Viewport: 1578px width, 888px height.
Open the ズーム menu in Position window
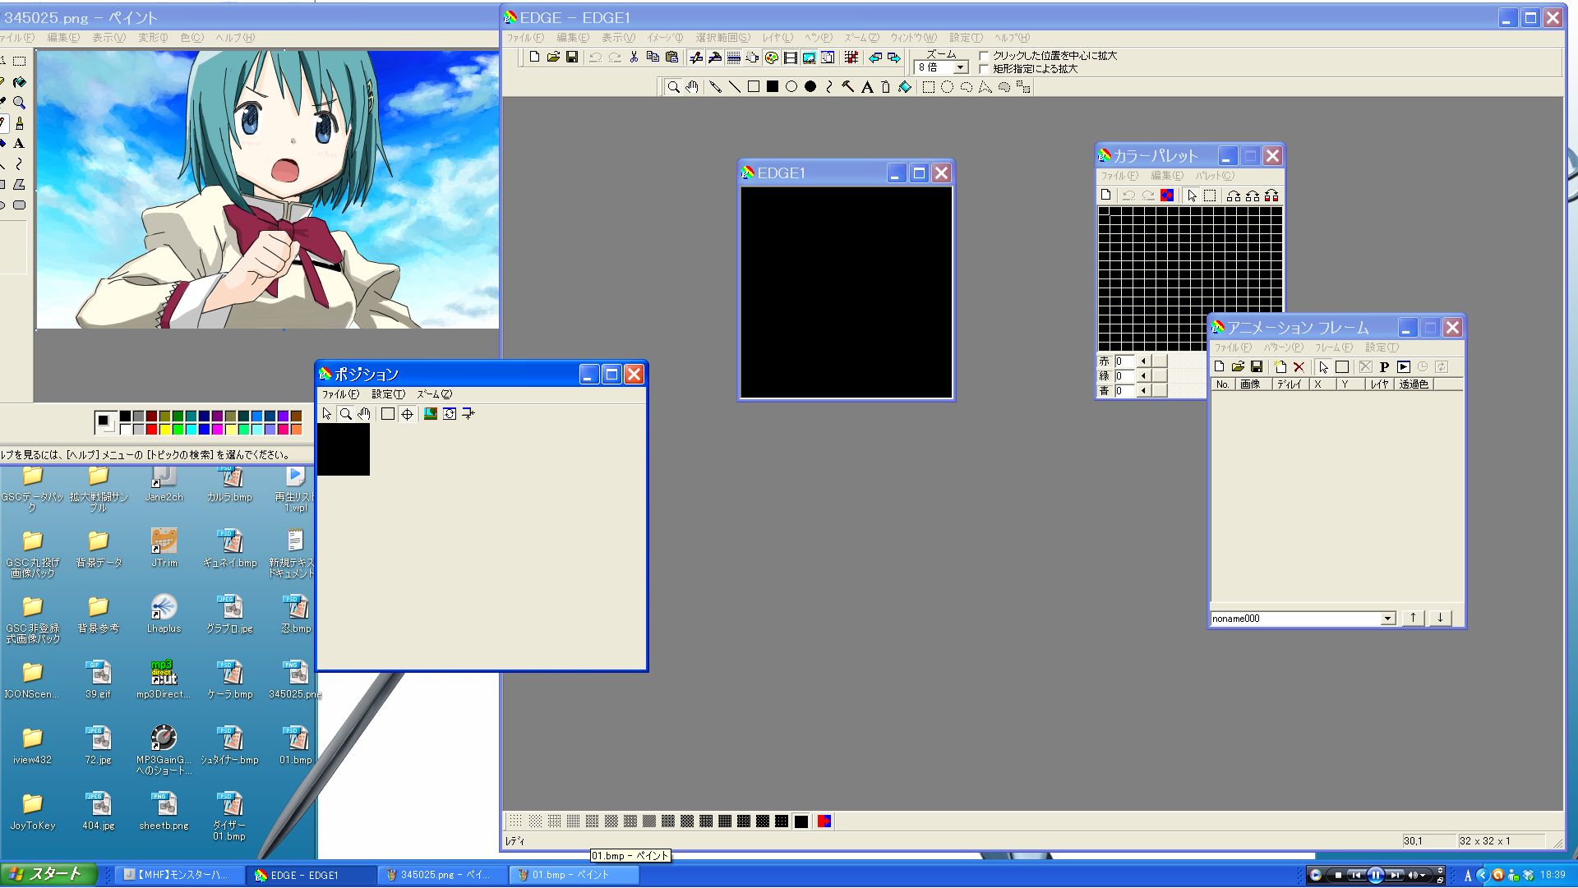(x=434, y=394)
